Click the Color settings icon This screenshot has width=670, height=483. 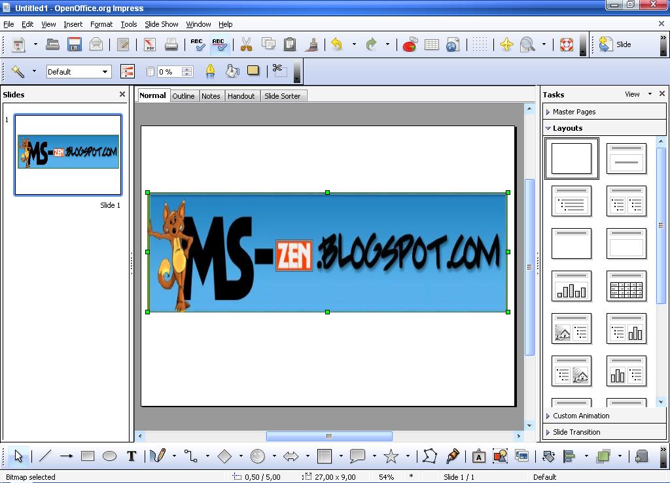click(128, 72)
